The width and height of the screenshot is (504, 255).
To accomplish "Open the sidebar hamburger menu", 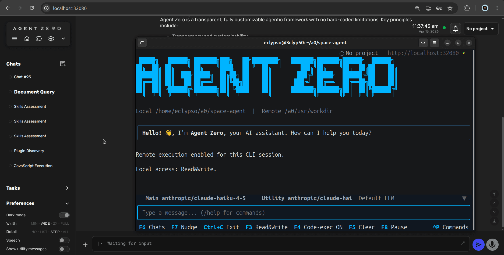I will 15,39.
